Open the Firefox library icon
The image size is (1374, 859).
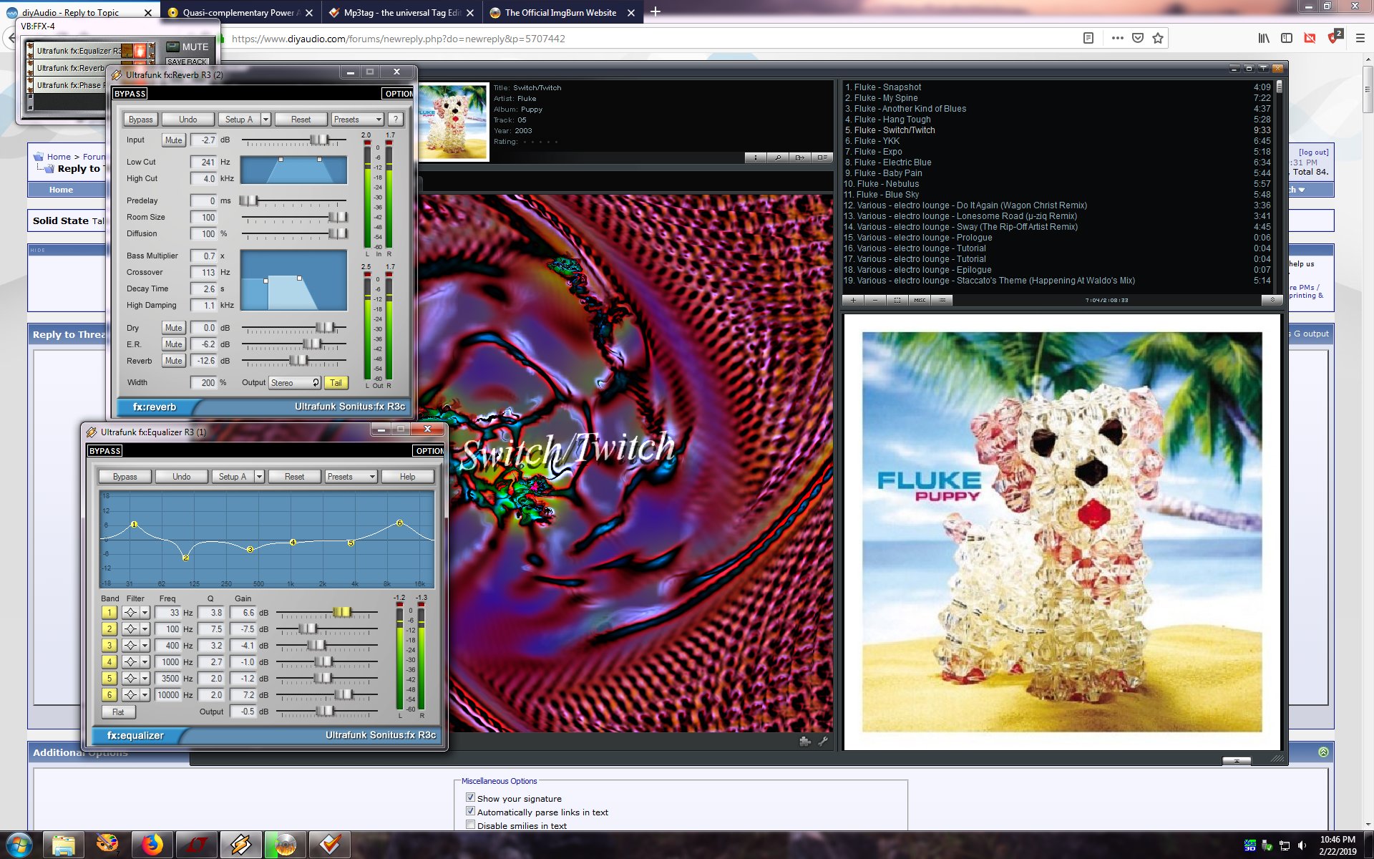pos(1264,38)
